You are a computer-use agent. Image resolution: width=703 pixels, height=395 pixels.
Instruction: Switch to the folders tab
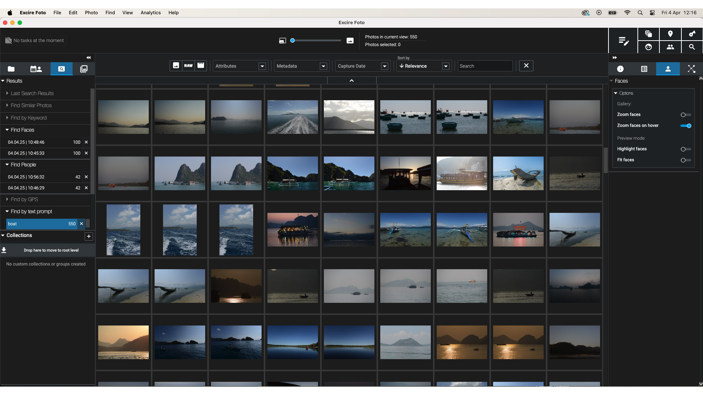11,69
